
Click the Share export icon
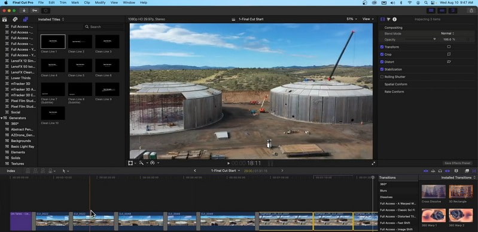pos(471,10)
